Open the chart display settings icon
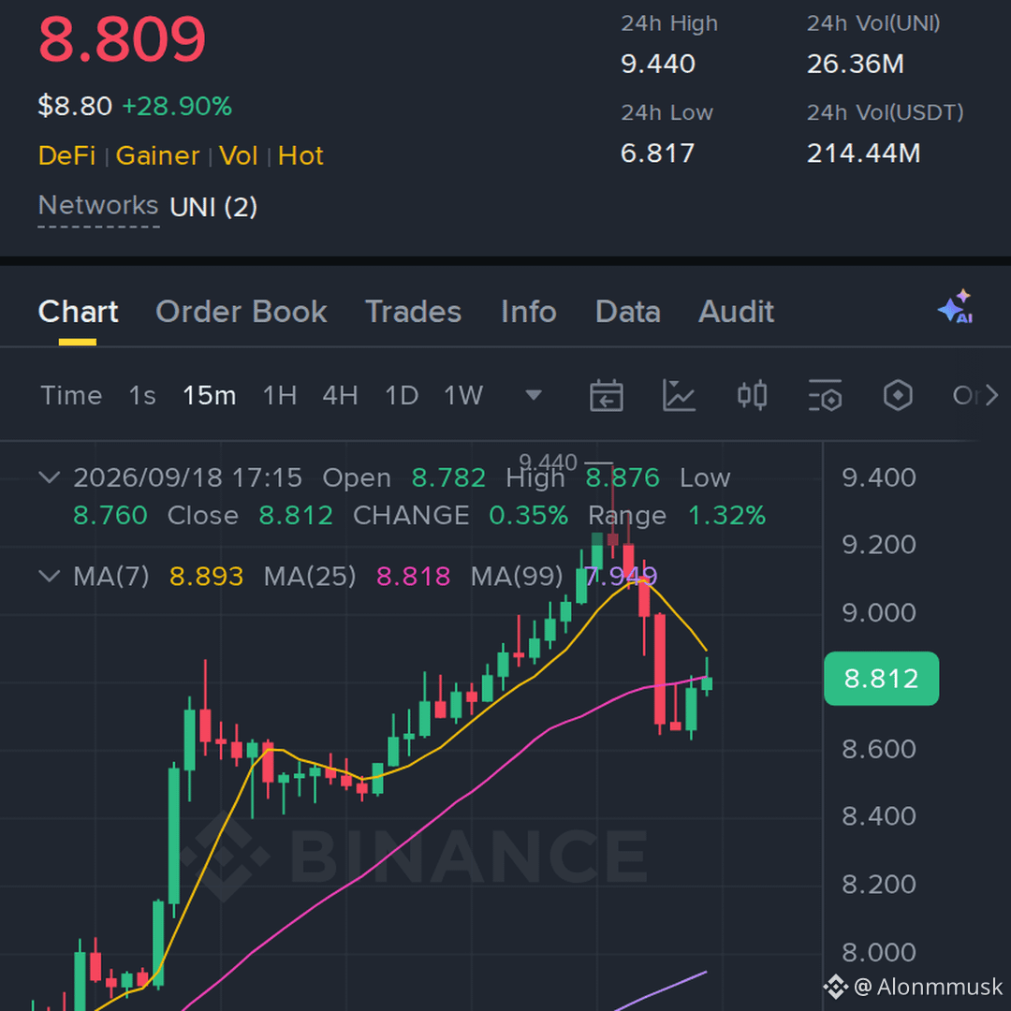Screen dimensions: 1011x1011 tap(825, 395)
